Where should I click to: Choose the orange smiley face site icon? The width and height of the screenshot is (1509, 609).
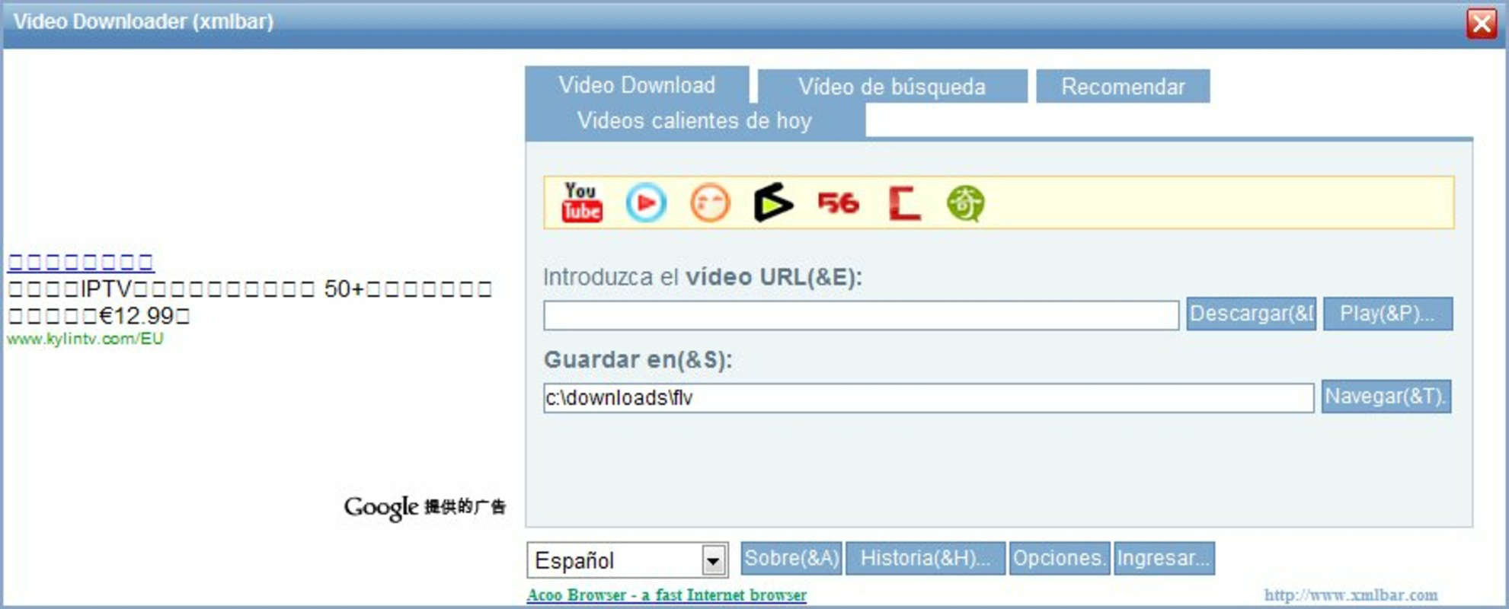[710, 203]
